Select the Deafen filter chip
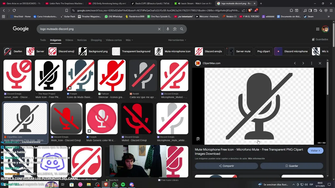Viewport: 335px width, 188px height. point(14,51)
